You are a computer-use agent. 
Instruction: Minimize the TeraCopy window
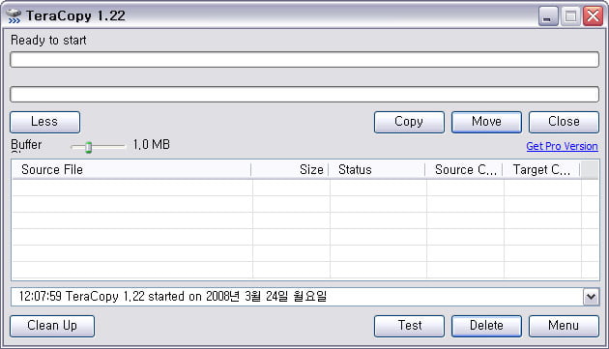click(x=548, y=16)
